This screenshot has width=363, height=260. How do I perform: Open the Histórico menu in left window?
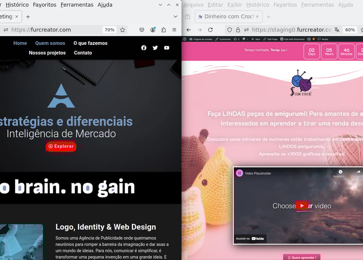(17, 5)
